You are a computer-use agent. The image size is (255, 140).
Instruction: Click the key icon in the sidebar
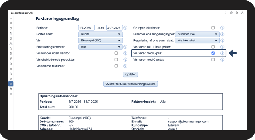pyautogui.click(x=11, y=59)
